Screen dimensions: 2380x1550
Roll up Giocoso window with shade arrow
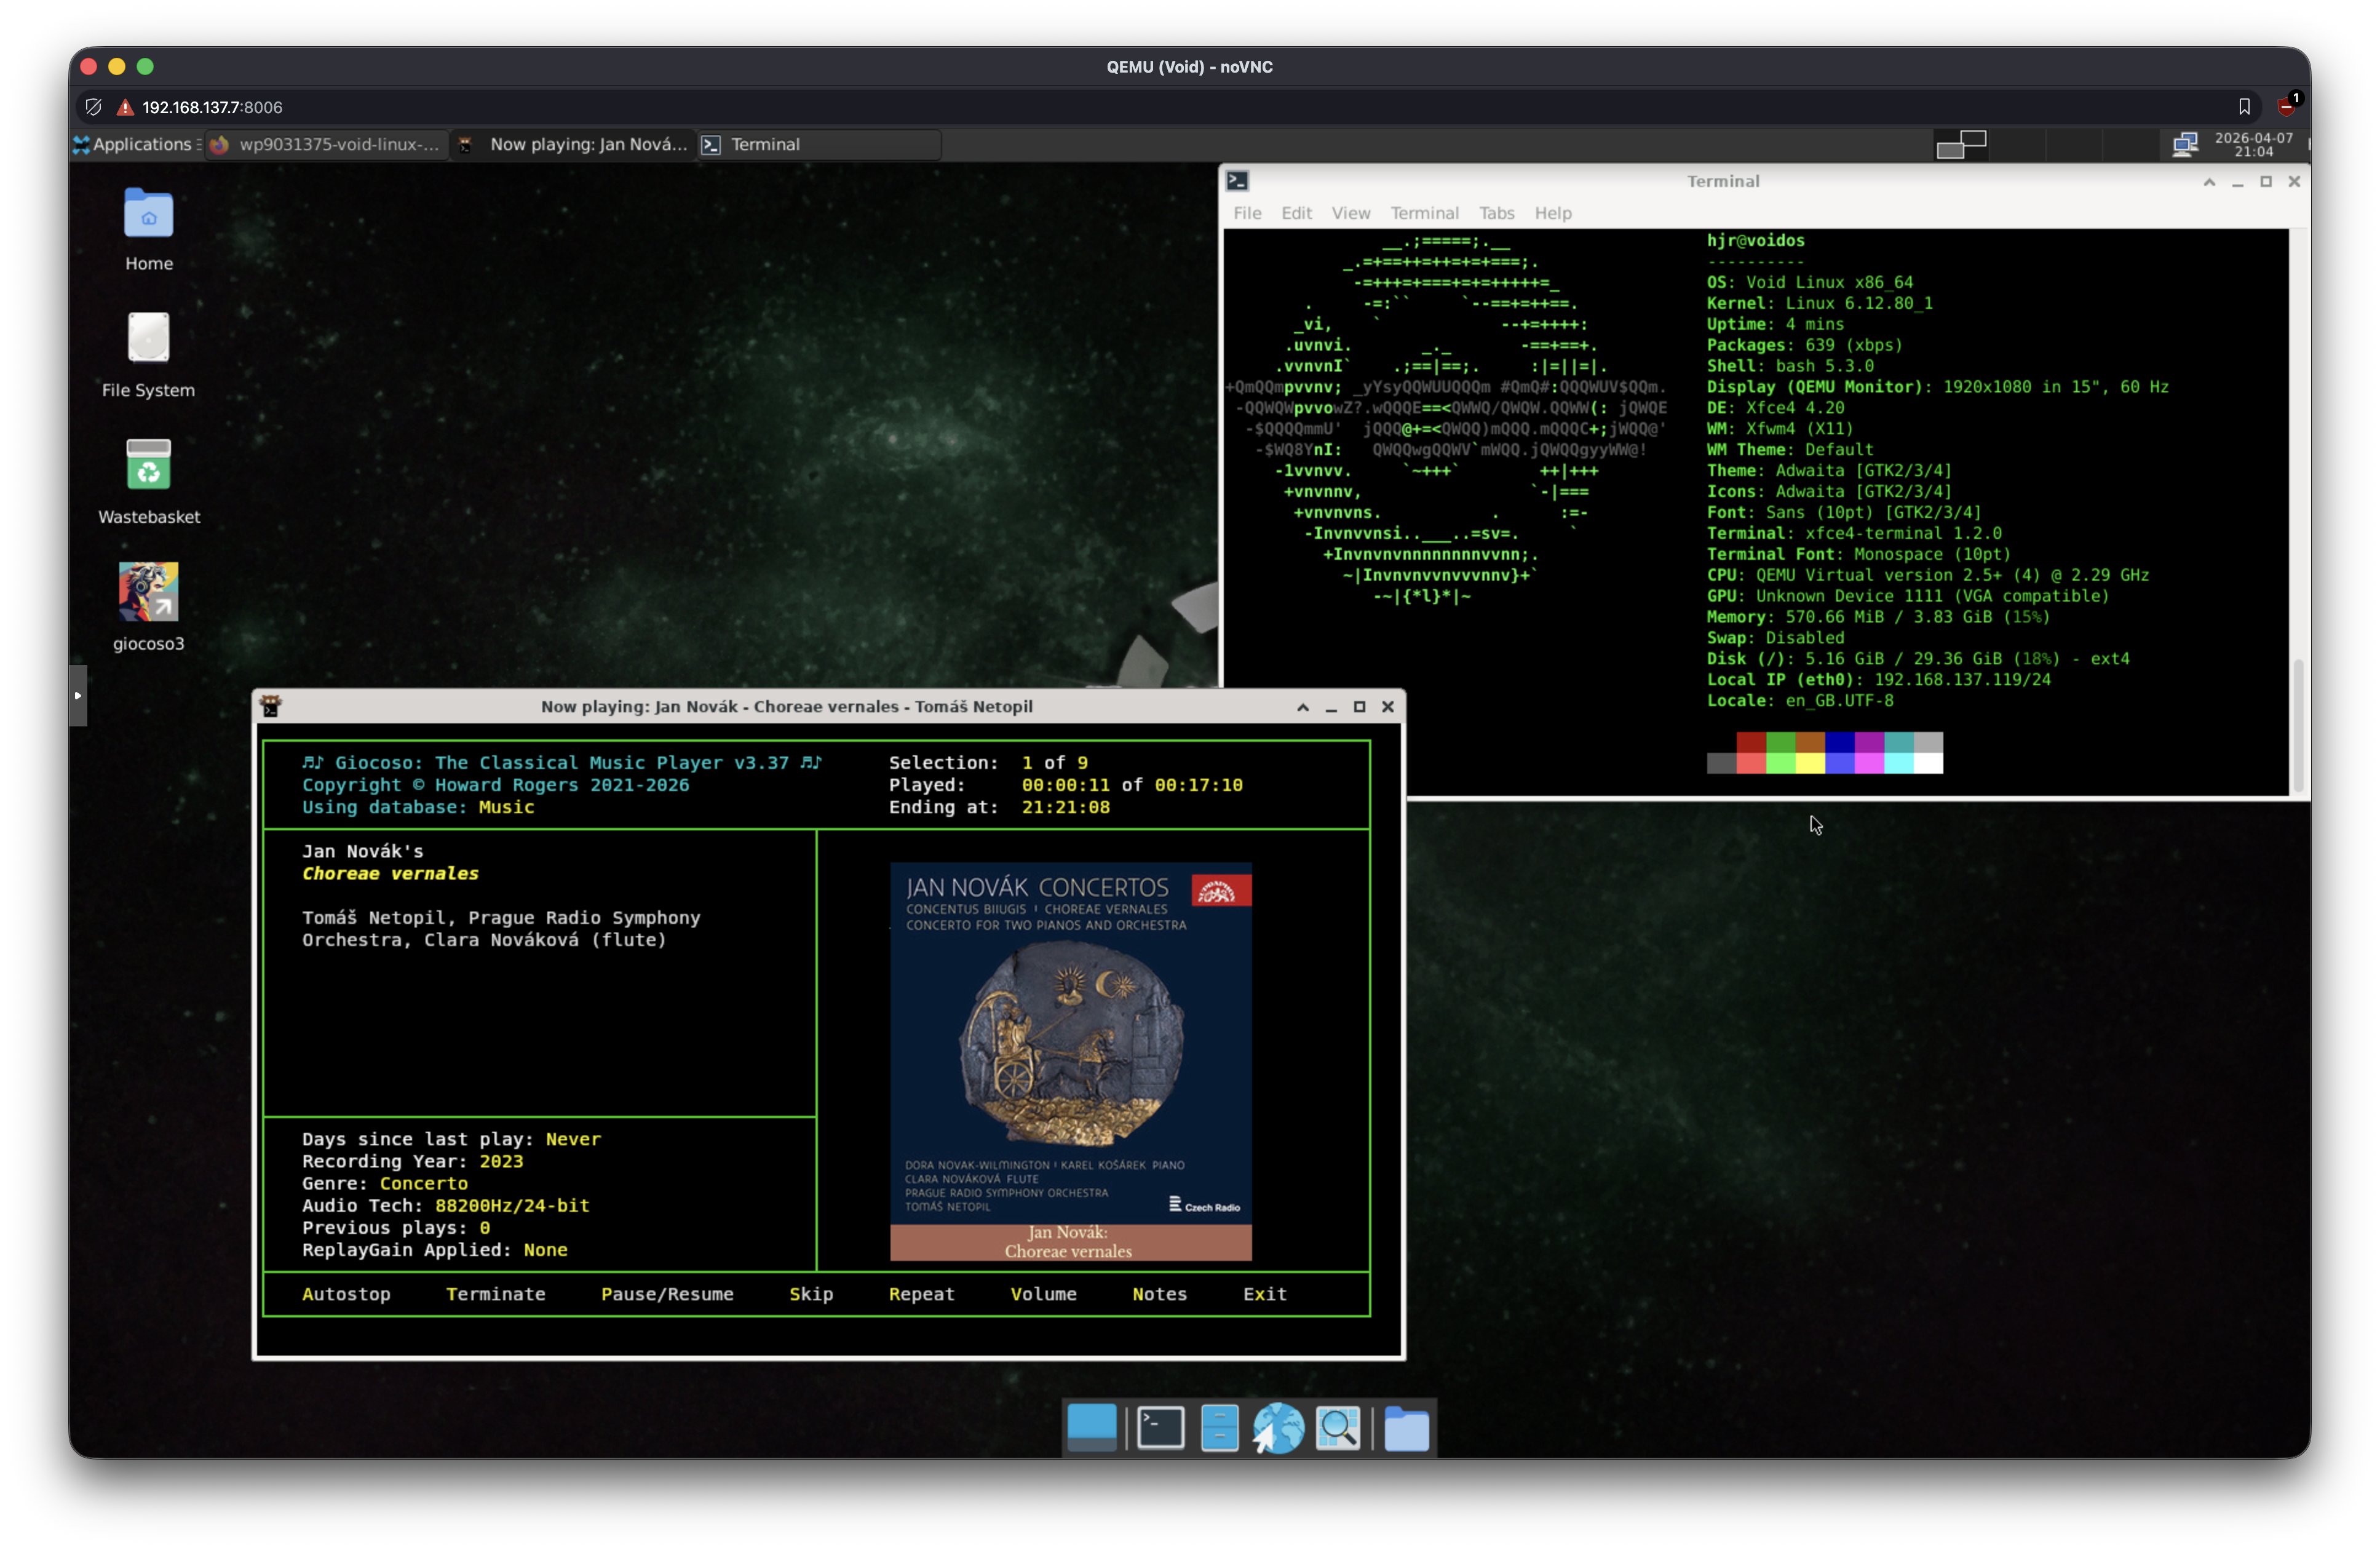1302,707
